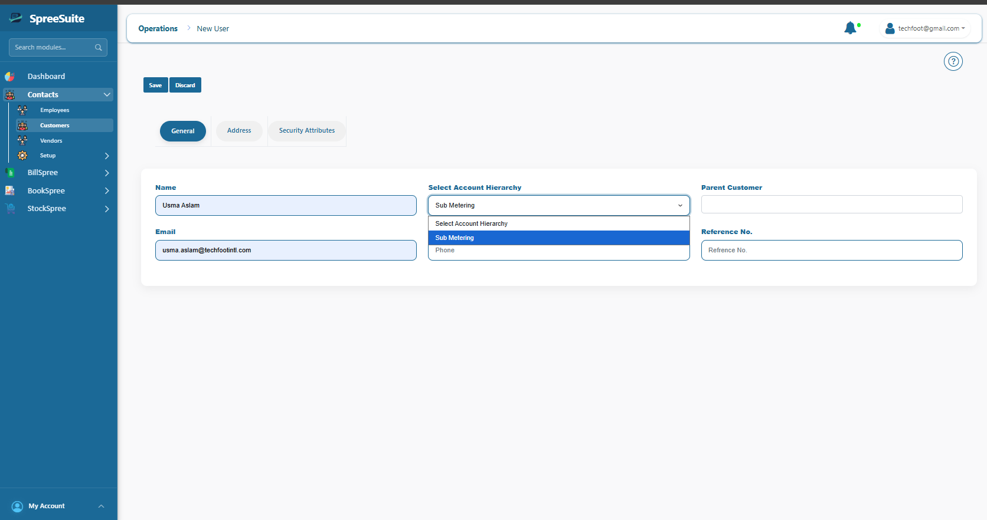Click the Customers group icon
Image resolution: width=987 pixels, height=520 pixels.
click(x=22, y=126)
